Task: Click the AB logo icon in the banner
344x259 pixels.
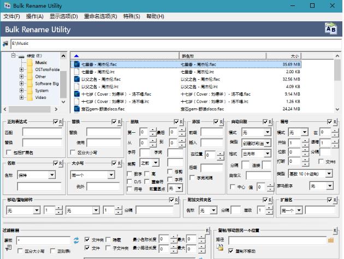Action: click(330, 28)
